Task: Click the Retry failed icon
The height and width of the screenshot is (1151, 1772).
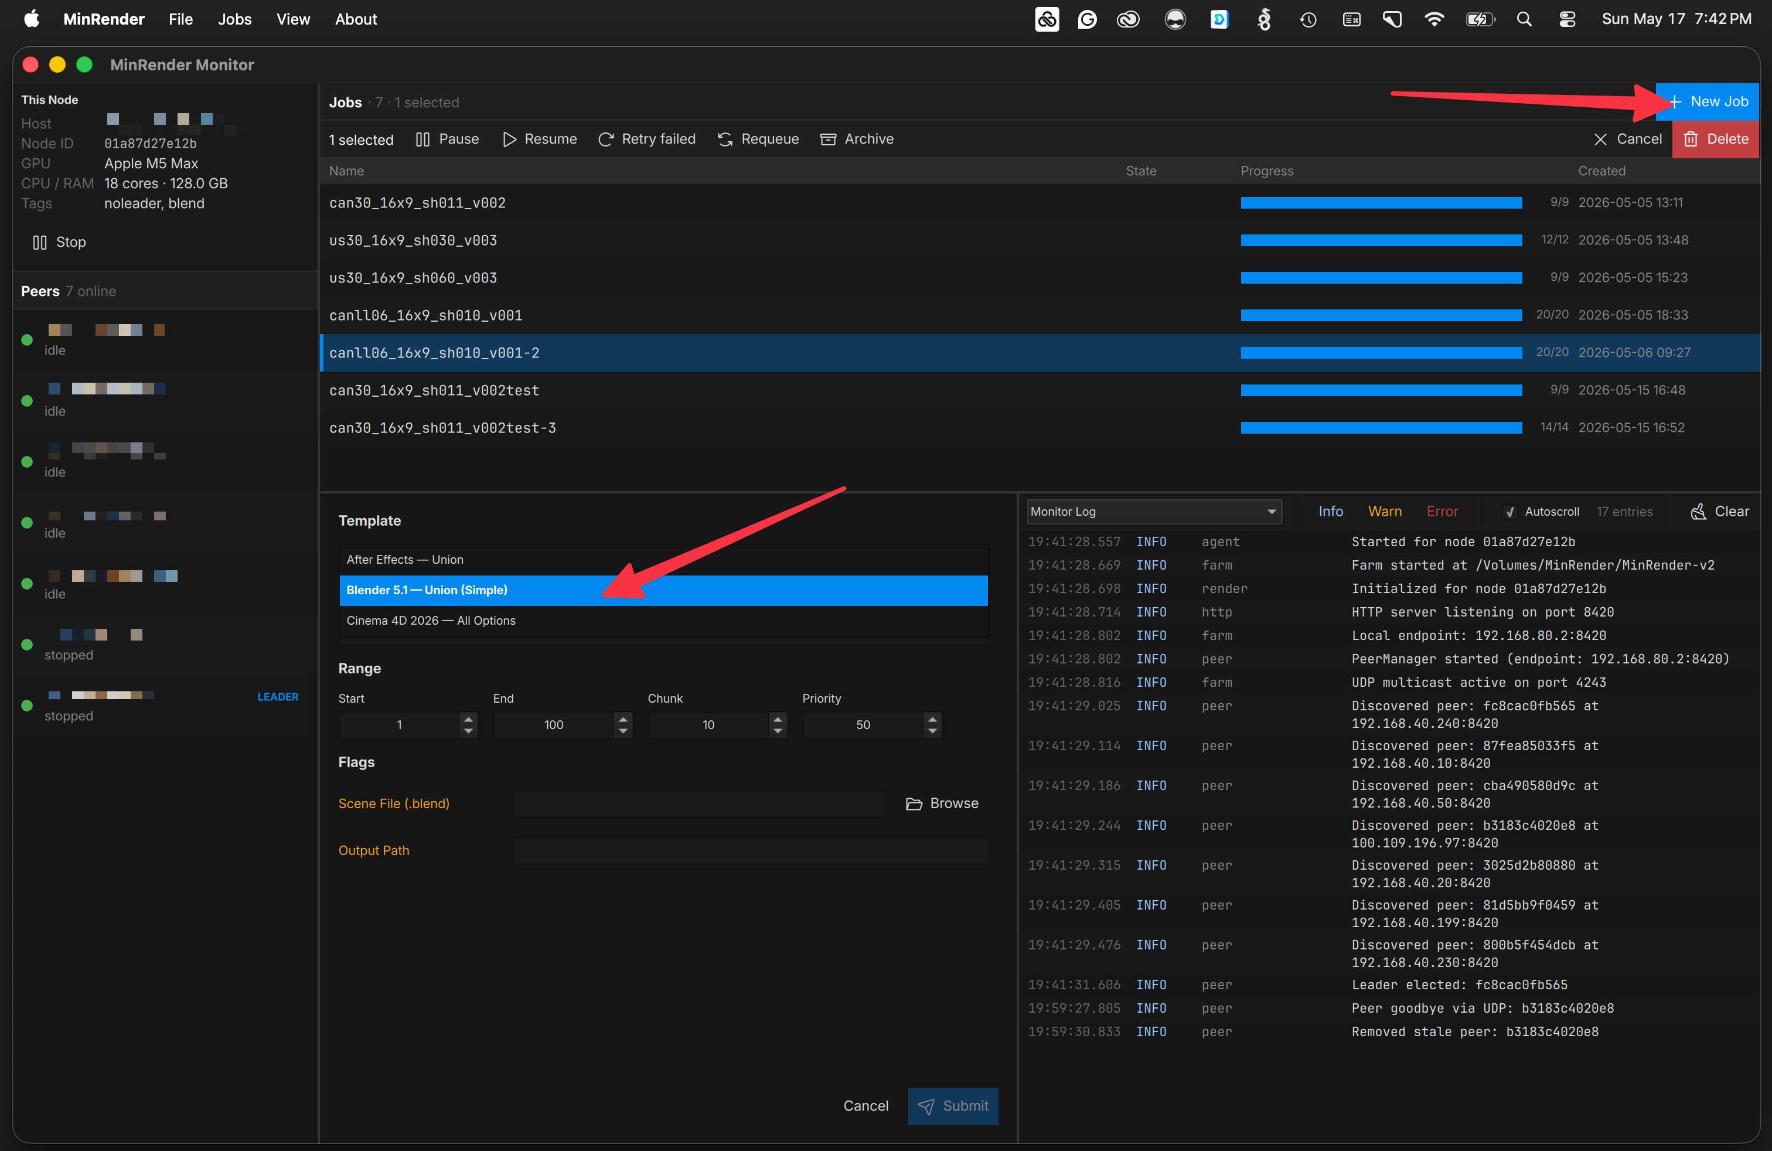Action: (x=606, y=139)
